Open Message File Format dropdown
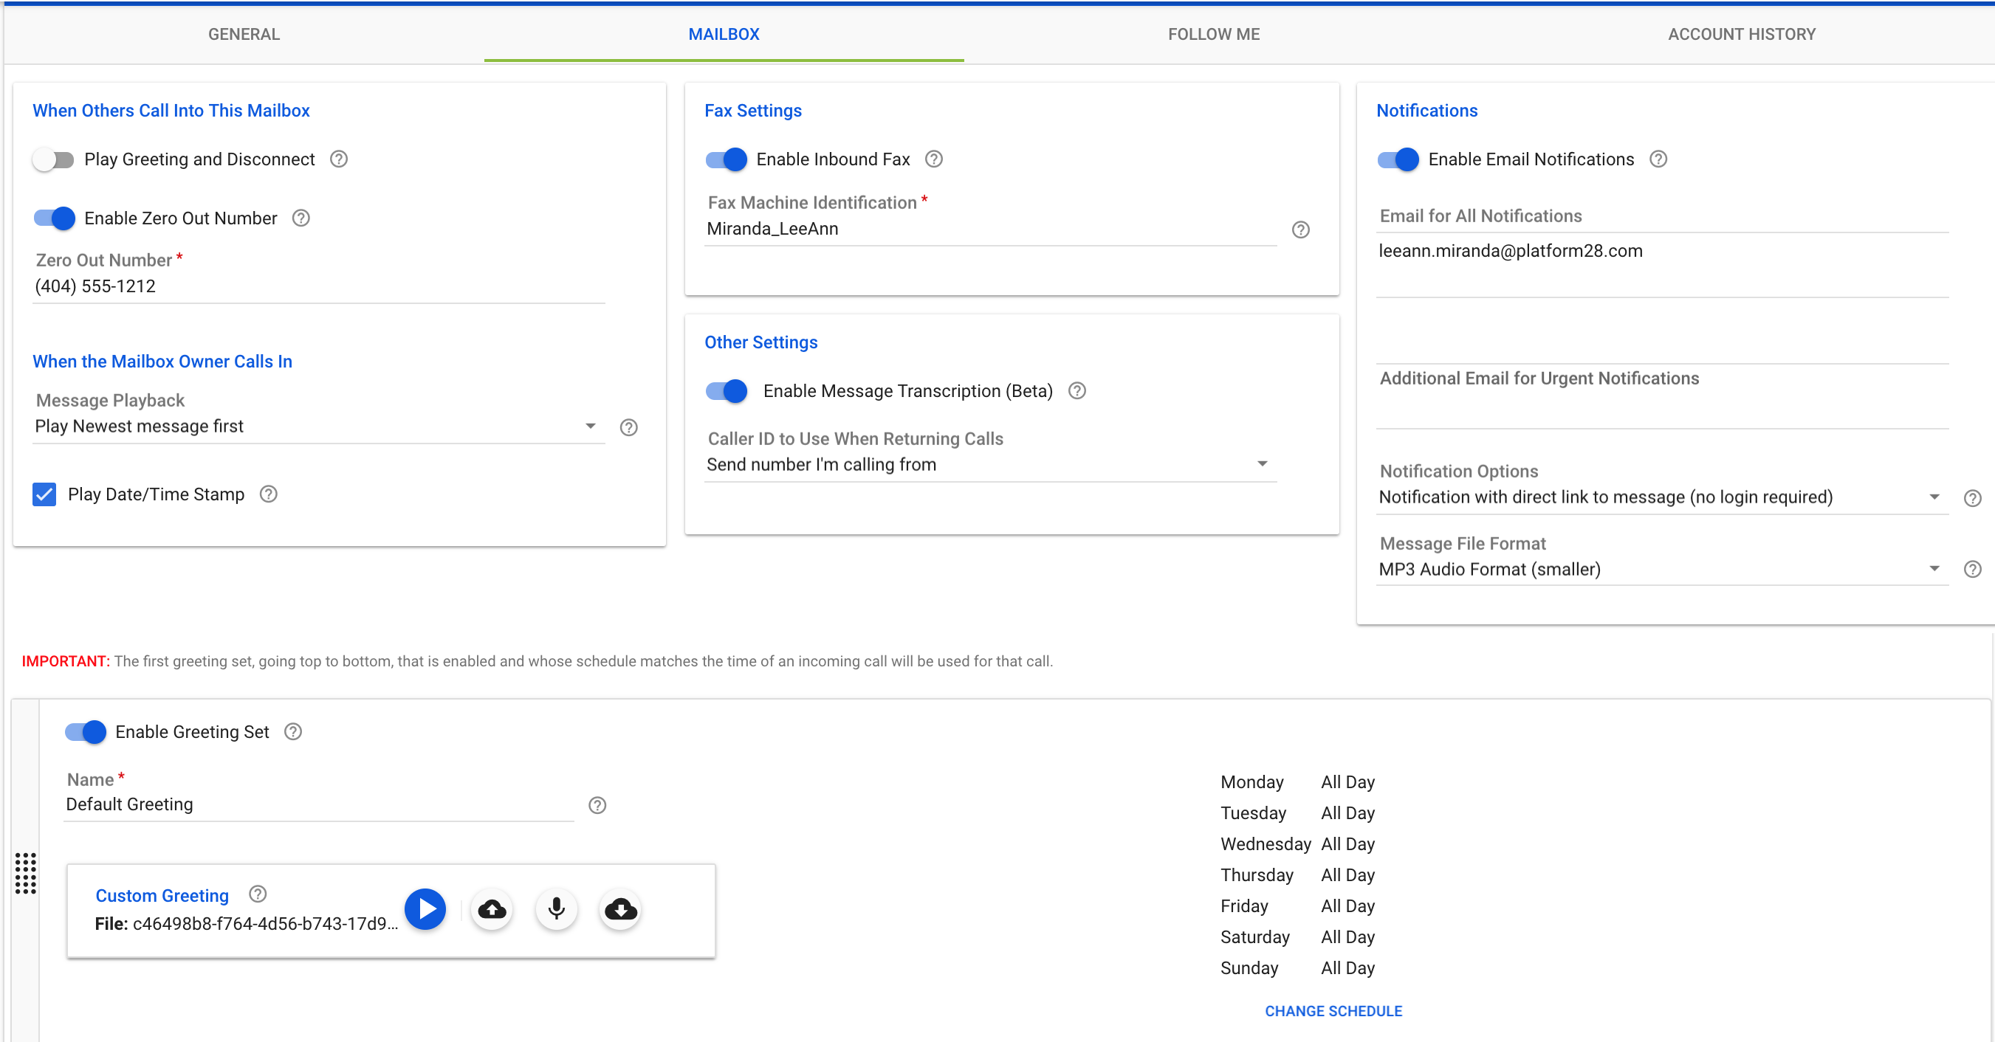The width and height of the screenshot is (1995, 1042). tap(1662, 569)
